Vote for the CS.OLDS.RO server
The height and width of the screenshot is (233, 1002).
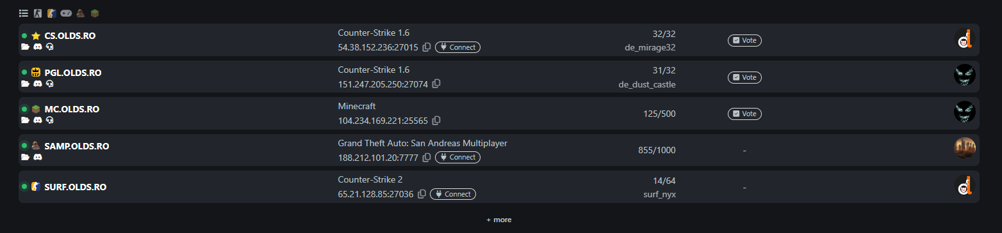744,40
